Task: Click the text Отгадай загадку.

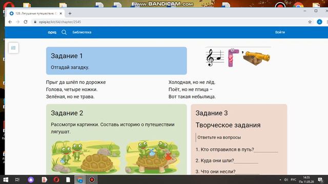Action: coord(70,67)
